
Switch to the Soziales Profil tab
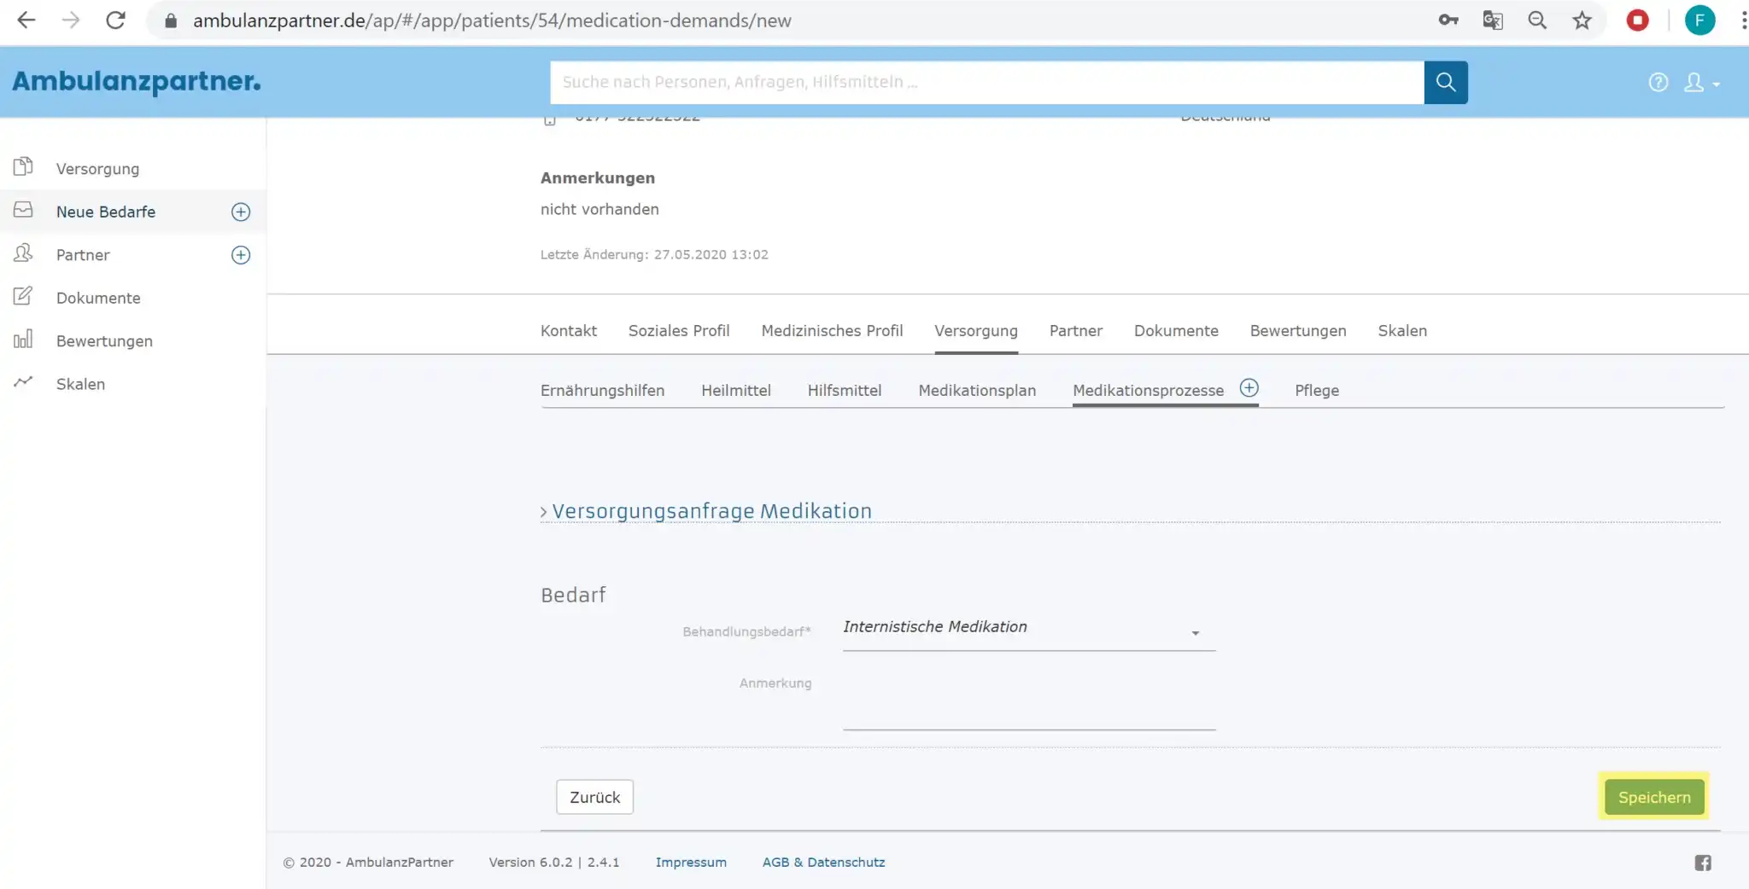[x=679, y=331]
